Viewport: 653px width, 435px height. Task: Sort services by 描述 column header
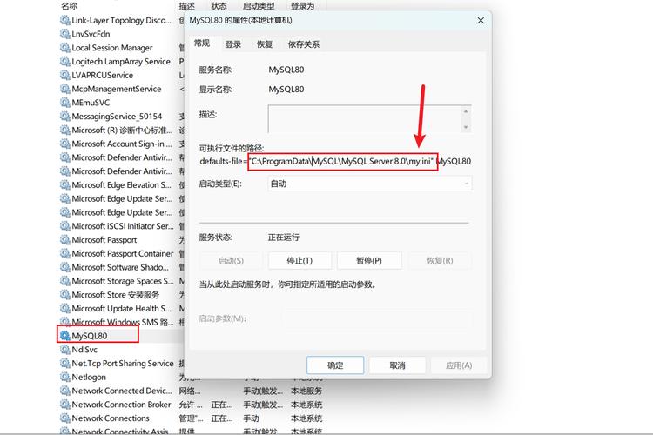[x=186, y=6]
